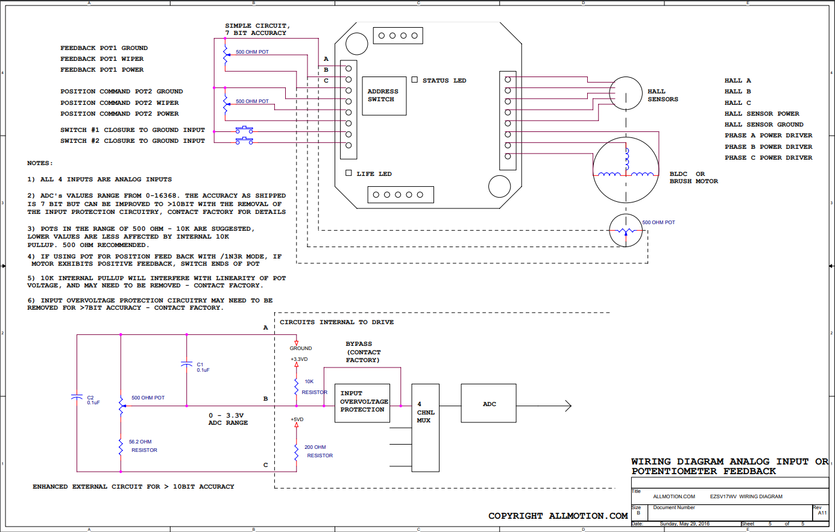Click the 56.2 OHM RESISTOR label
The width and height of the screenshot is (835, 532).
click(143, 446)
